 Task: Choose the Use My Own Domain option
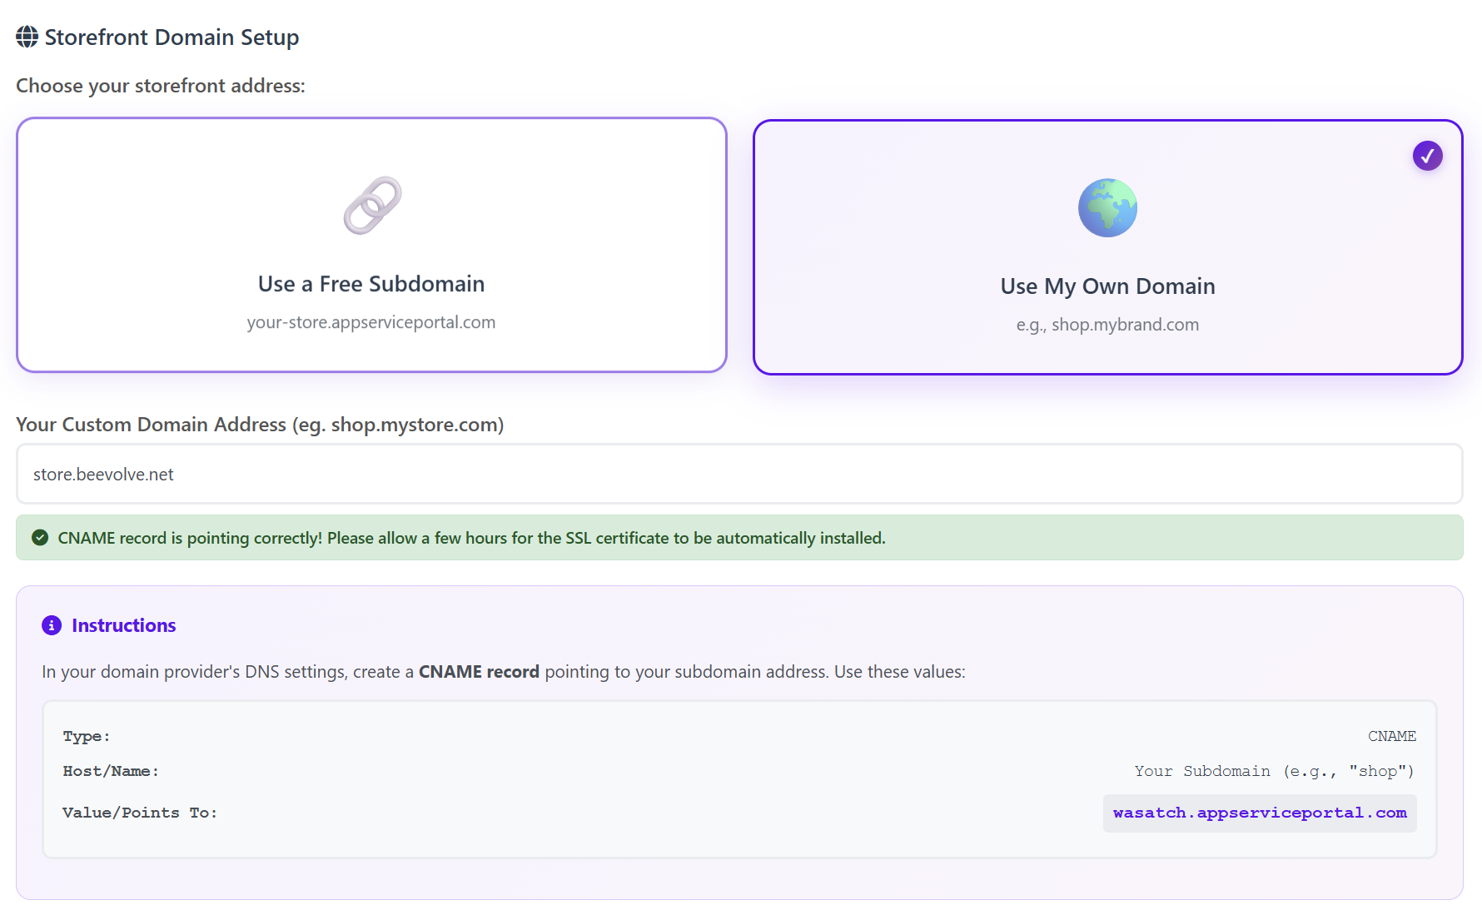1107,286
